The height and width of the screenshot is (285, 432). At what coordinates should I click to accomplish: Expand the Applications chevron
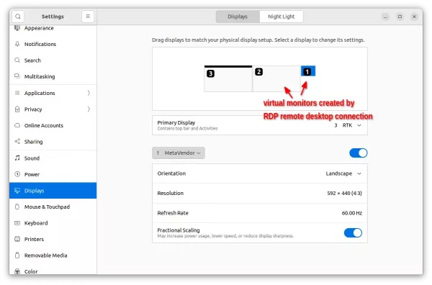[89, 93]
